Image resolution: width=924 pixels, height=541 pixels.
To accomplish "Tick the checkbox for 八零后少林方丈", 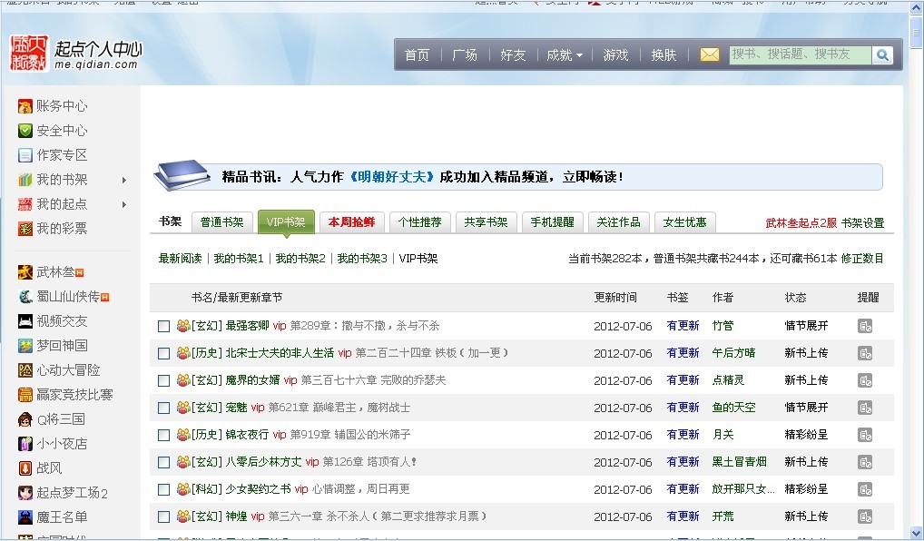I will [x=163, y=463].
